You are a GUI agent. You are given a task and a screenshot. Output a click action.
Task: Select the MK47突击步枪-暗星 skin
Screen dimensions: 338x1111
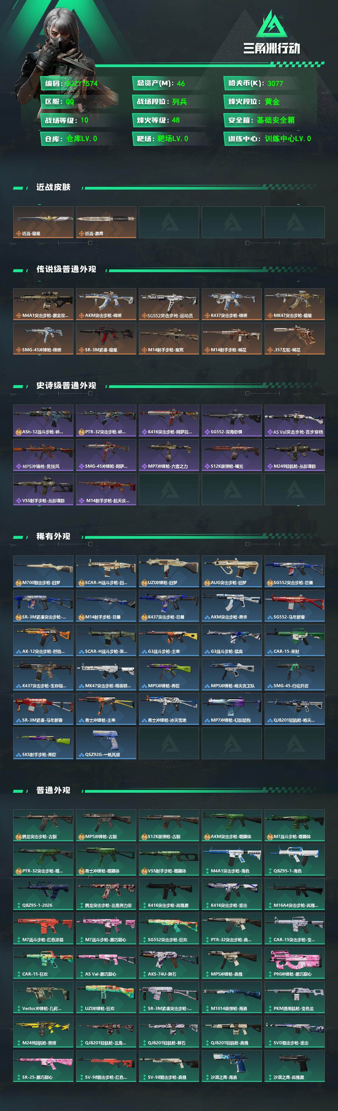tap(294, 304)
